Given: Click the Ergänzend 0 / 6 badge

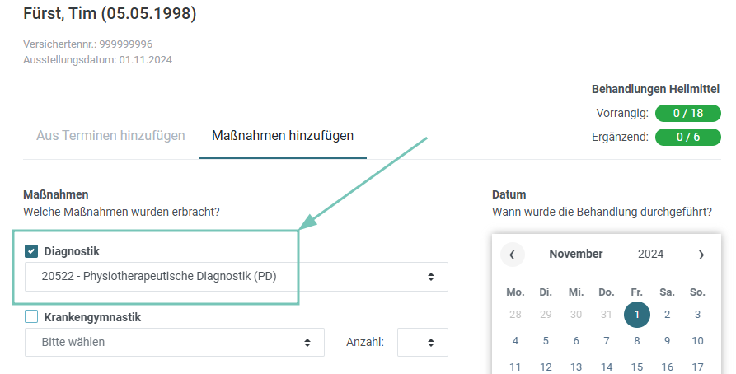Looking at the screenshot, I should 688,137.
